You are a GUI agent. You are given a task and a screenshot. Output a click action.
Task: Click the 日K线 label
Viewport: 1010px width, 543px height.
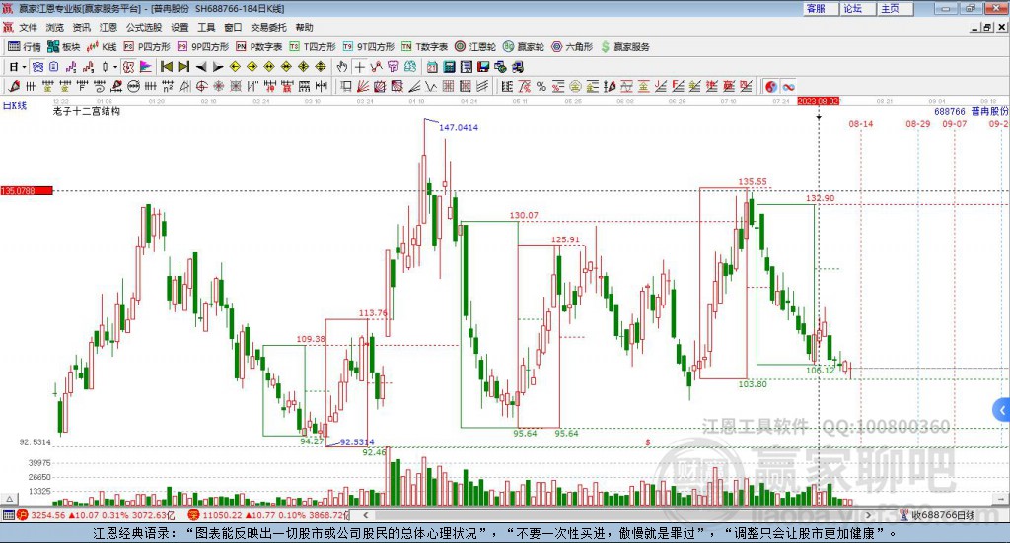coord(15,106)
